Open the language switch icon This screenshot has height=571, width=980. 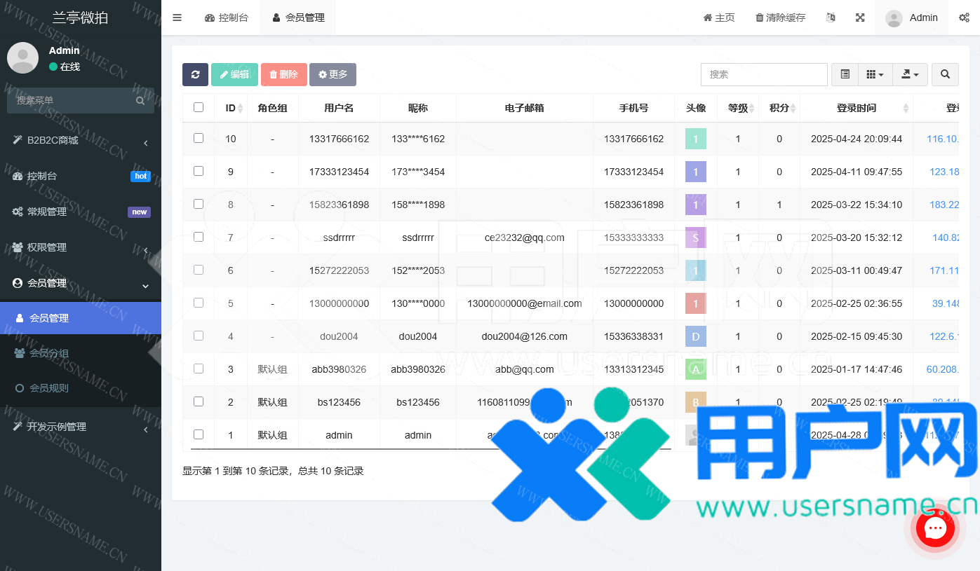[831, 18]
